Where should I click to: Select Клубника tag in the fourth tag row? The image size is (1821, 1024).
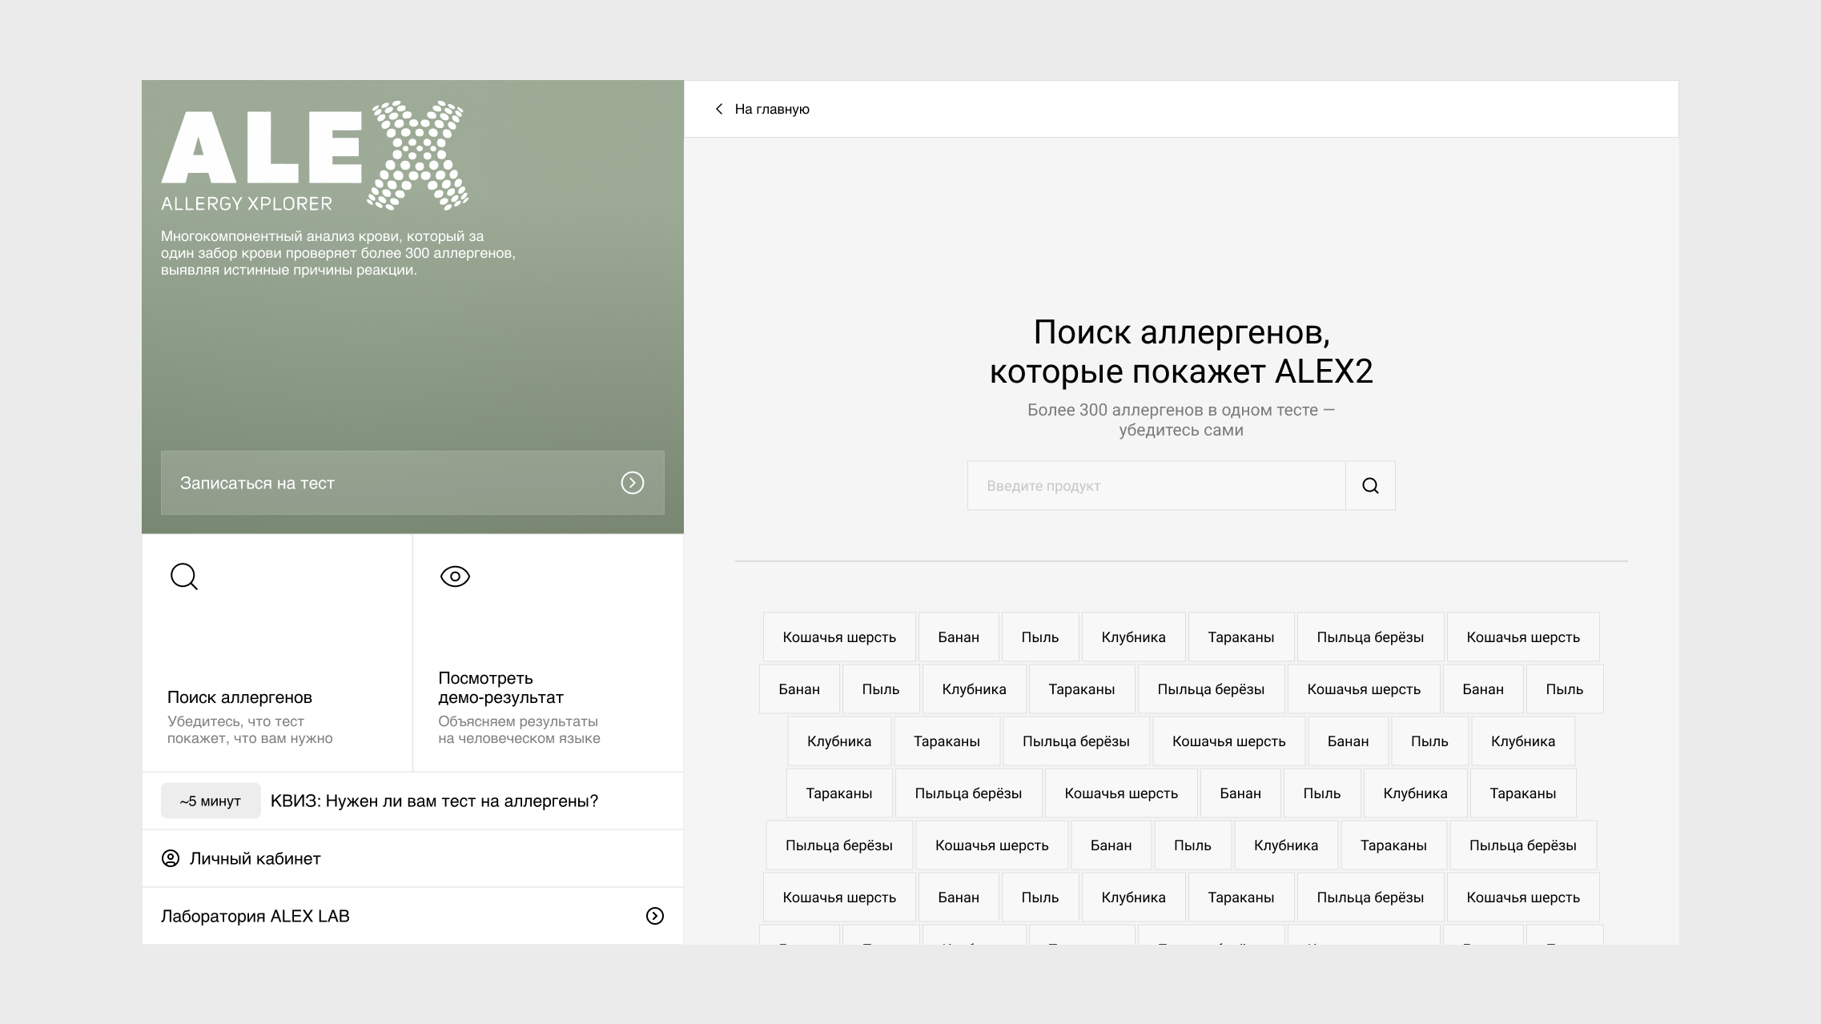(x=1415, y=793)
